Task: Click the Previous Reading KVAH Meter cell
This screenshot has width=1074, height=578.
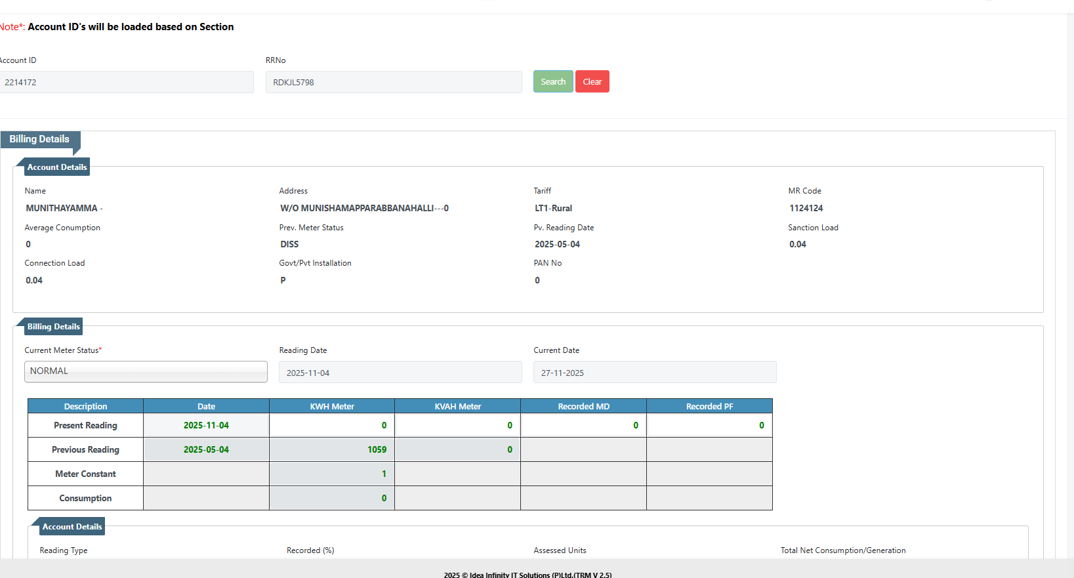Action: tap(457, 449)
